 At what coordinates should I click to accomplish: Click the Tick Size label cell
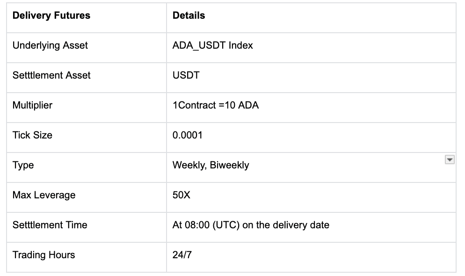click(x=32, y=135)
